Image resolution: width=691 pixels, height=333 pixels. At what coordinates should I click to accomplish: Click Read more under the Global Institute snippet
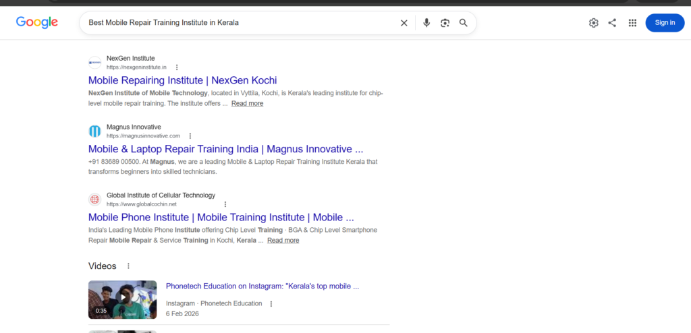pos(283,241)
